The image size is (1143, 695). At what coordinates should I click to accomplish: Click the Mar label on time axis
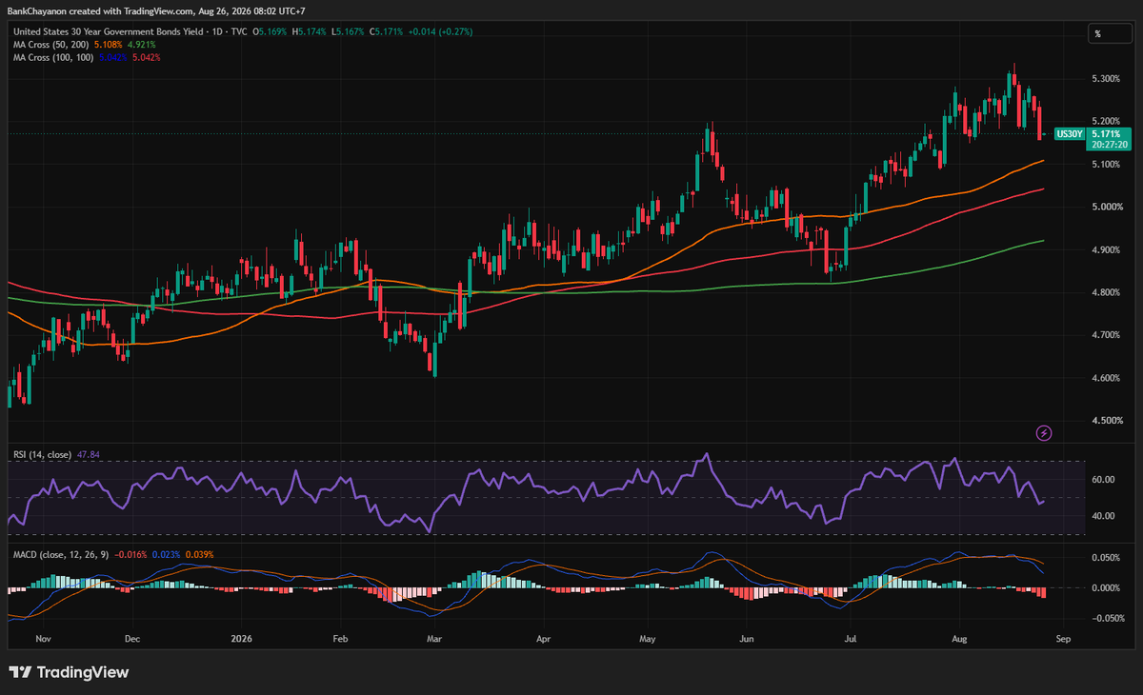pos(434,640)
